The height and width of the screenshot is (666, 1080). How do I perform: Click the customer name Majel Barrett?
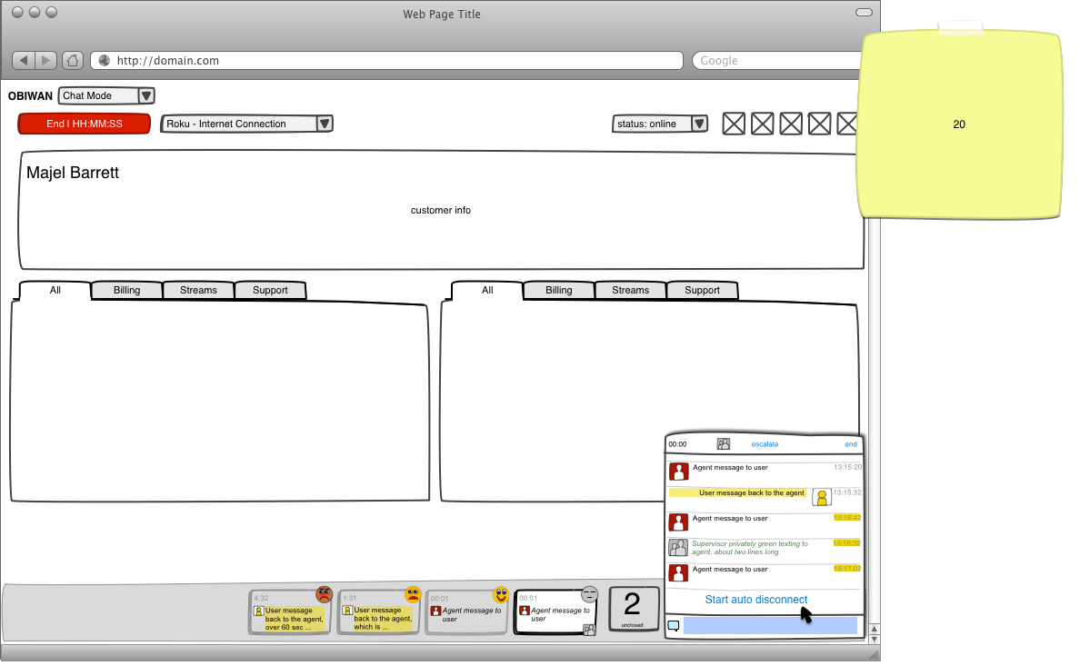(x=73, y=173)
